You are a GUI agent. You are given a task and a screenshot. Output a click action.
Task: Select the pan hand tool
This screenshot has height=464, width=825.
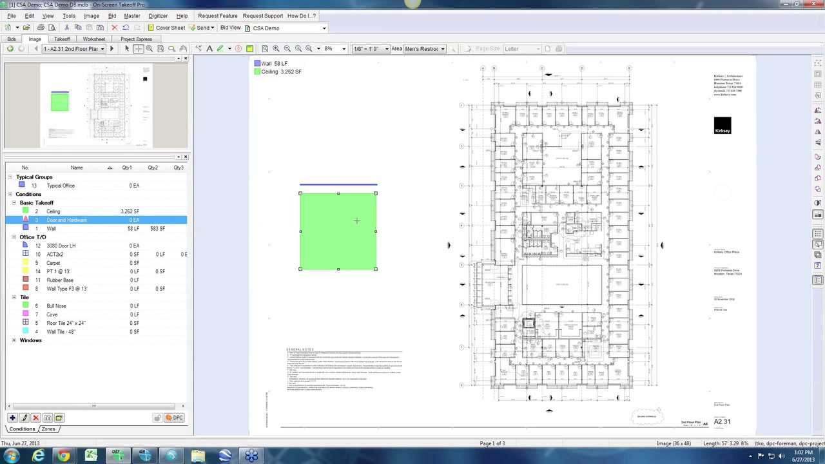pyautogui.click(x=183, y=48)
